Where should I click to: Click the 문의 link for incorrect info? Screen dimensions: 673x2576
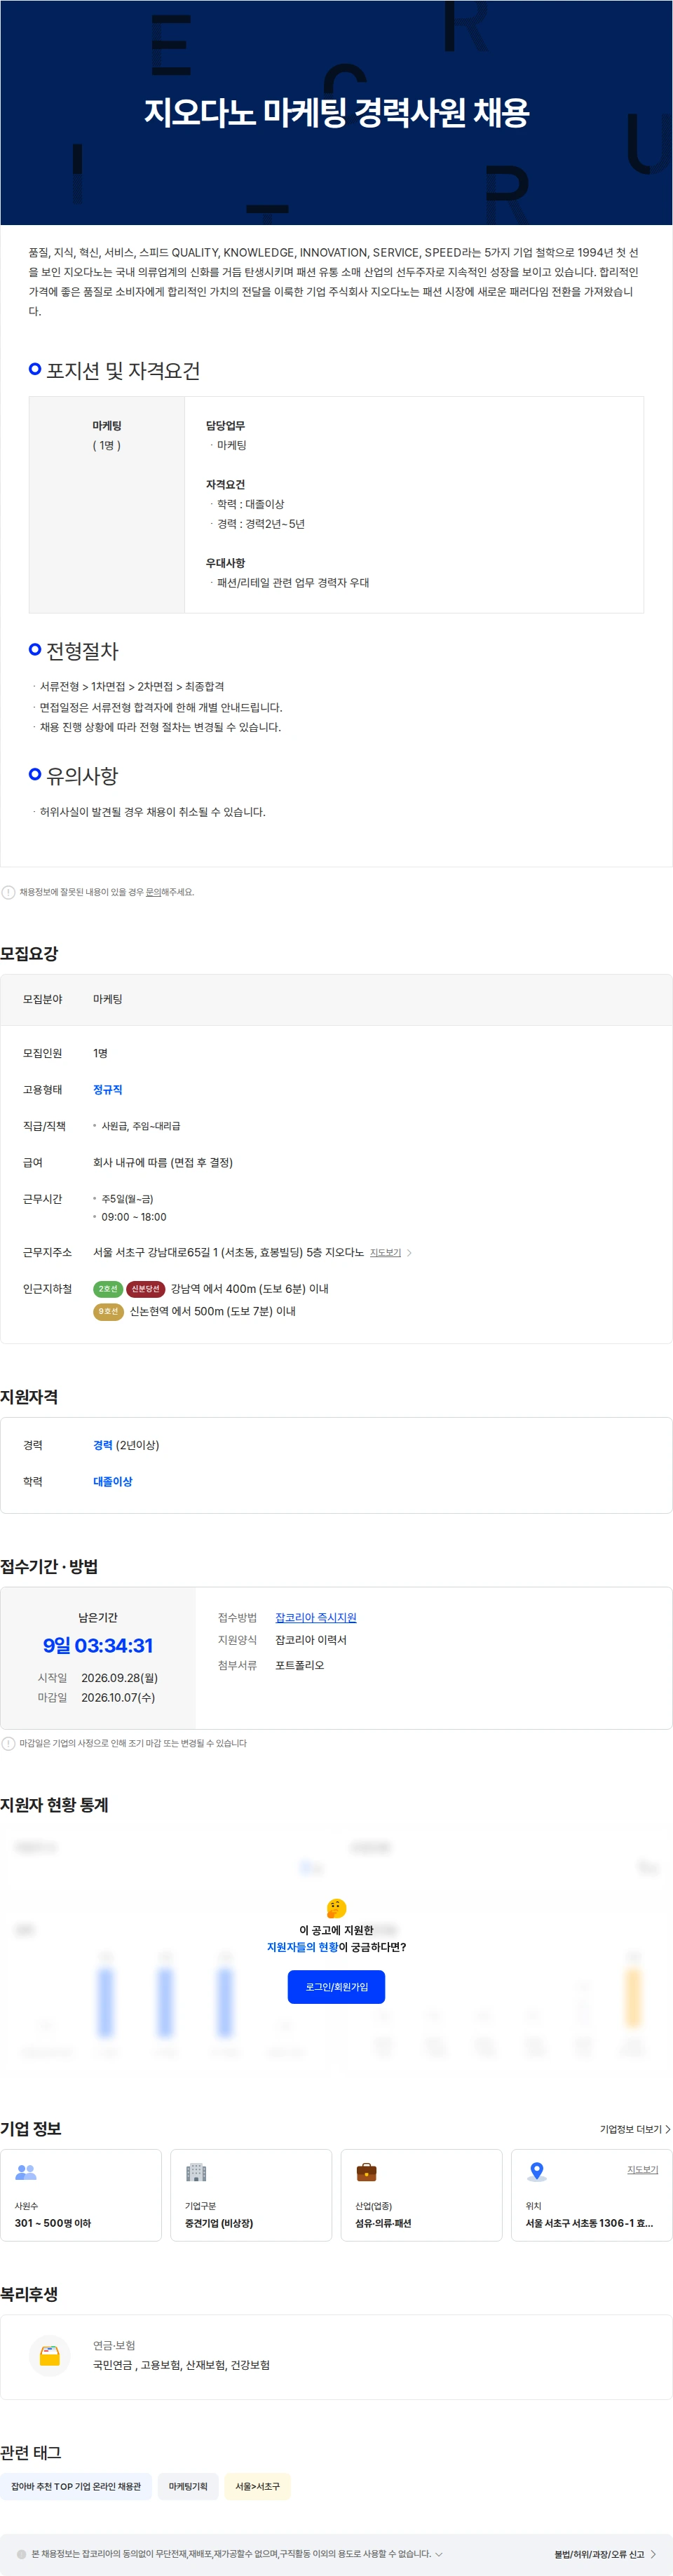(153, 892)
